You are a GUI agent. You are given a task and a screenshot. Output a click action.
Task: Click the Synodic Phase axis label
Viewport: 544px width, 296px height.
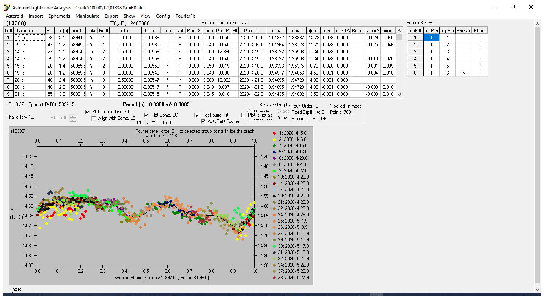click(161, 277)
